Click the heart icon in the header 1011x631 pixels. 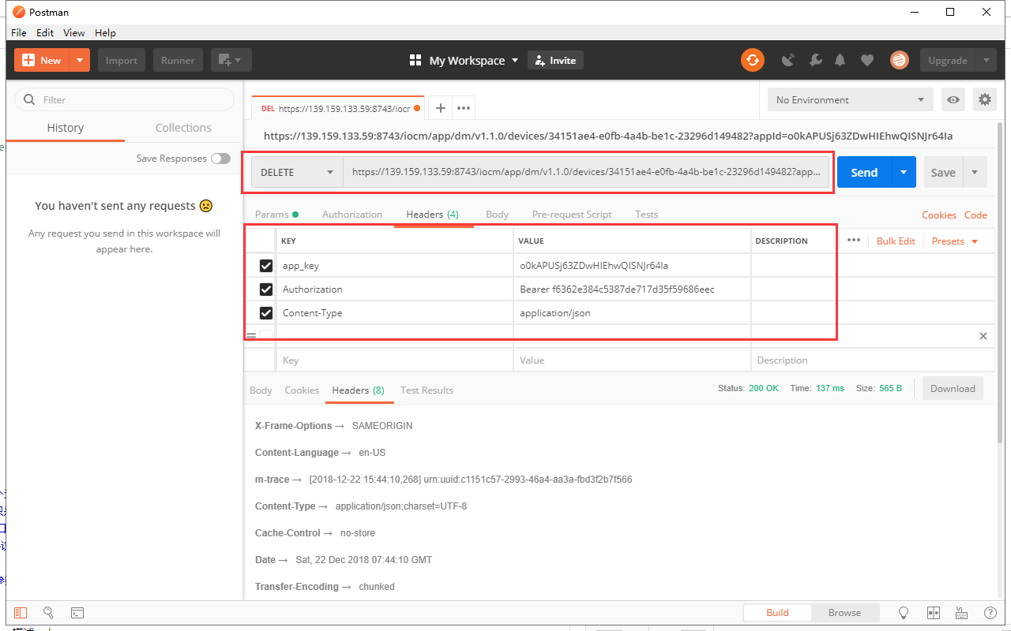coord(867,60)
